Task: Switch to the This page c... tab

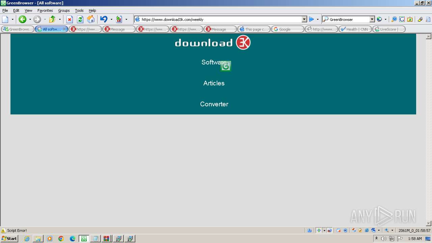Action: 254,29
